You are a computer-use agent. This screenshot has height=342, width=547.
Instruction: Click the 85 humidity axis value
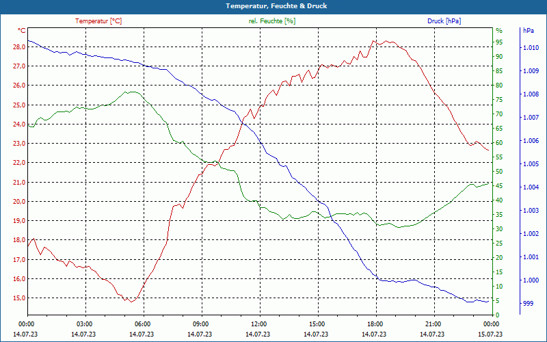click(499, 71)
